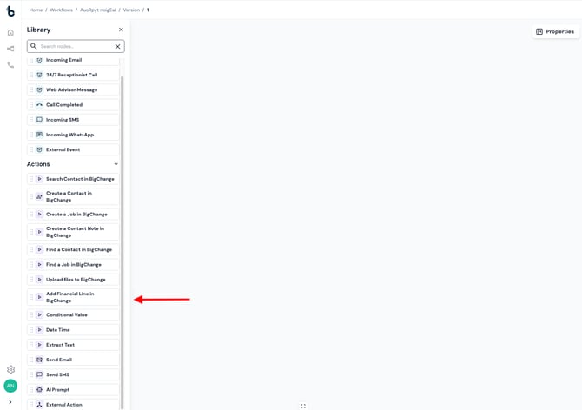The height and width of the screenshot is (410, 582).
Task: Click the External Action node icon
Action: pyautogui.click(x=39, y=405)
